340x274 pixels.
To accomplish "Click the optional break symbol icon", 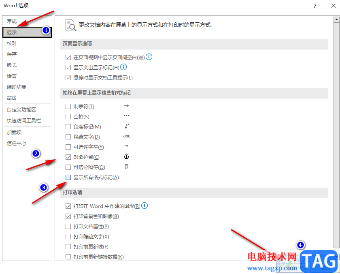I will pos(127,167).
